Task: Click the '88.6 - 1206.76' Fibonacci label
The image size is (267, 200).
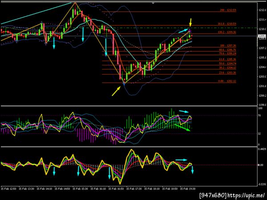Action: pos(227,50)
